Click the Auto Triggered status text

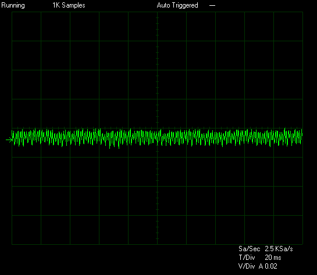(177, 5)
